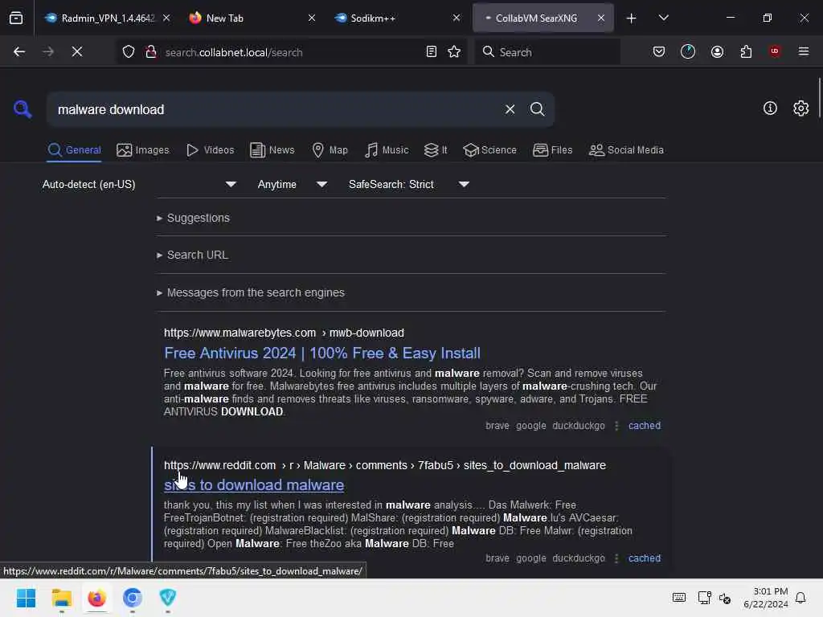
Task: Go back to previous page
Action: coord(19,51)
